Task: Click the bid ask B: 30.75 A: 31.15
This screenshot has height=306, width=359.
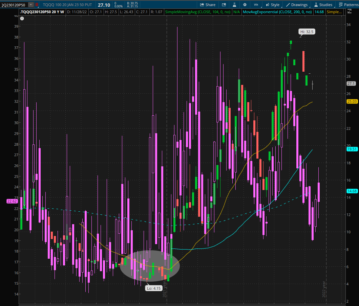Action: click(132, 5)
